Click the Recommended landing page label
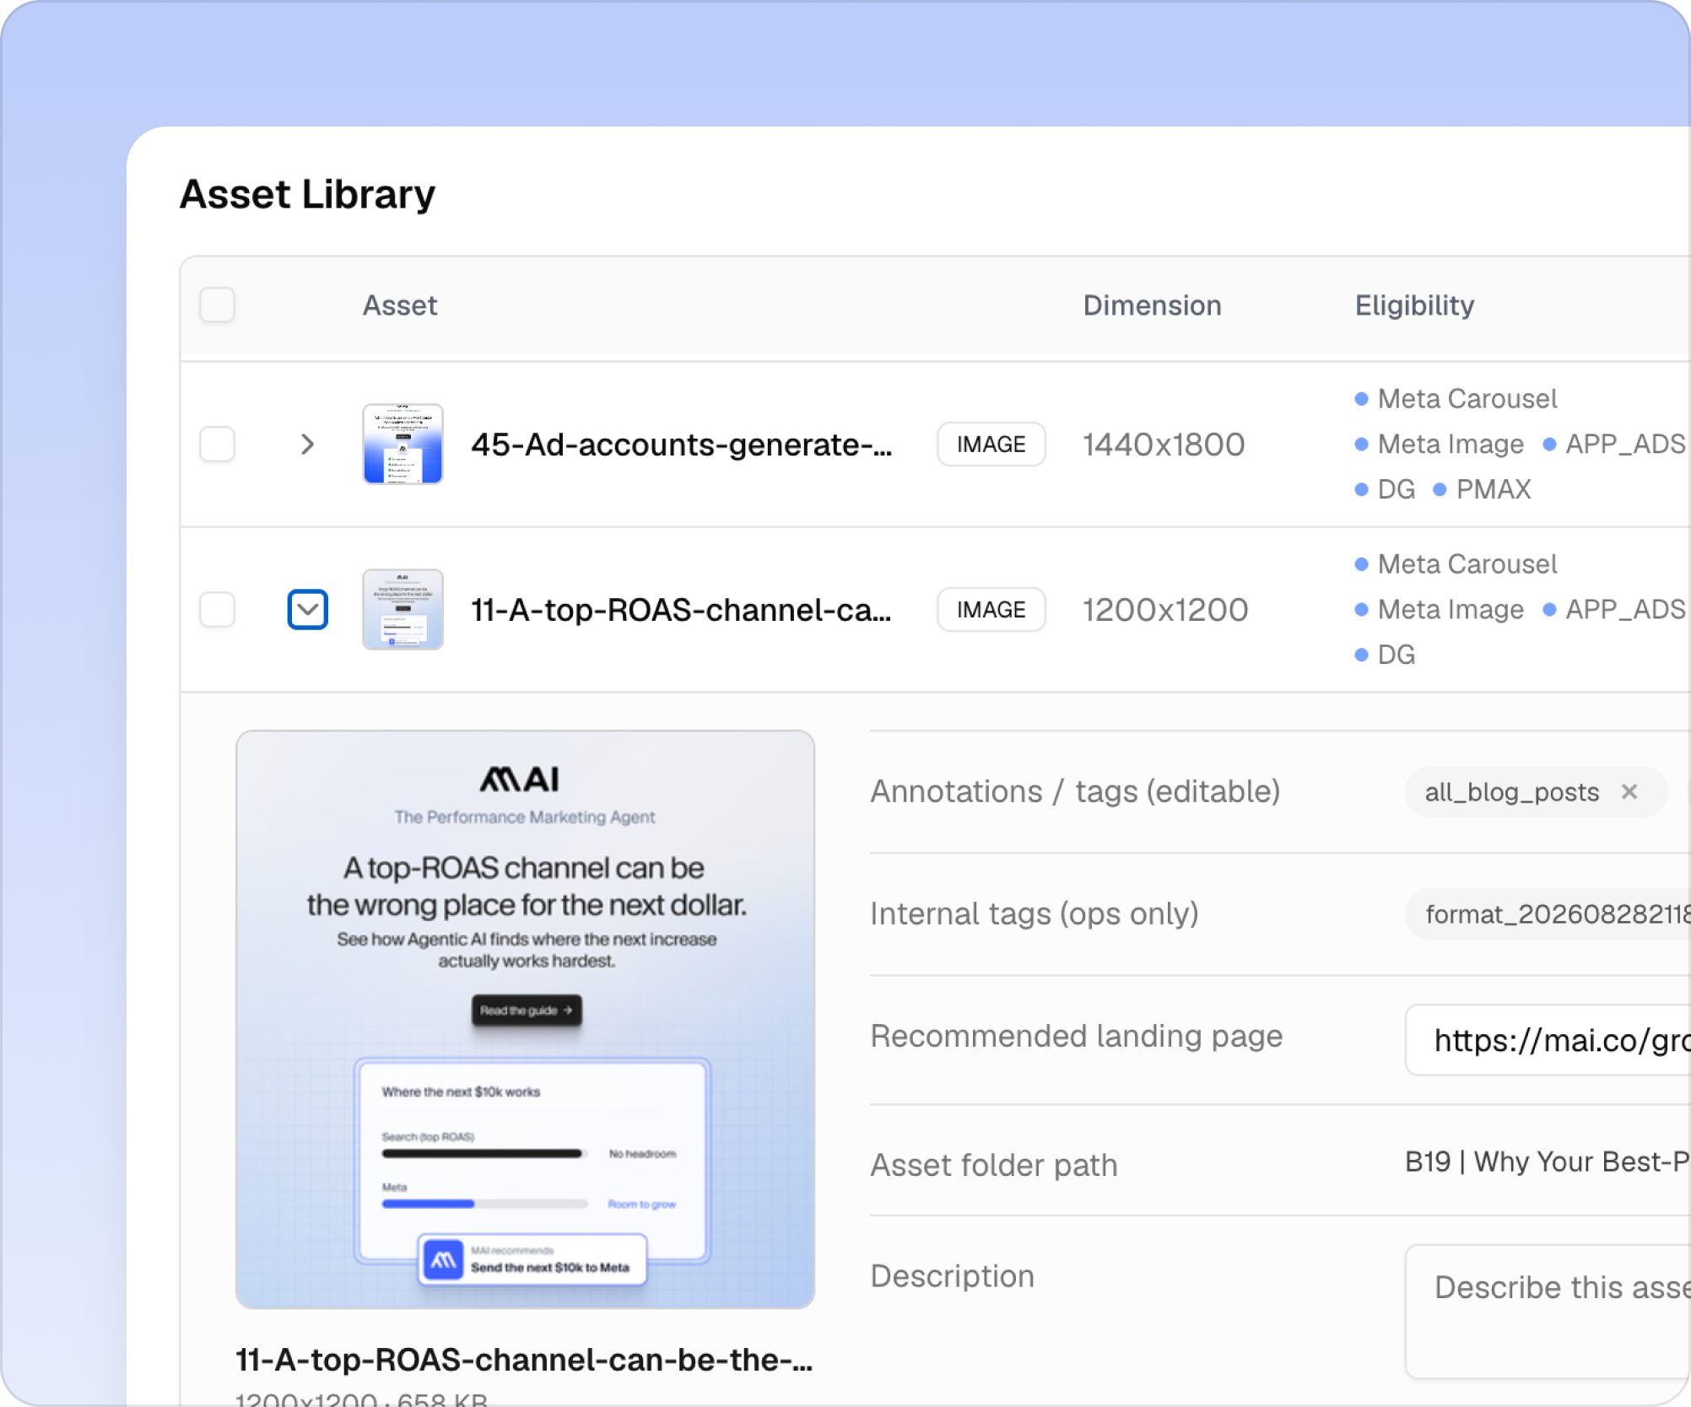1691x1407 pixels. 1077,1036
